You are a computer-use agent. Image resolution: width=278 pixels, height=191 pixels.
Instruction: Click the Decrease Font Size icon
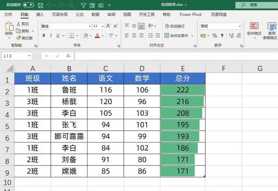tap(116, 26)
